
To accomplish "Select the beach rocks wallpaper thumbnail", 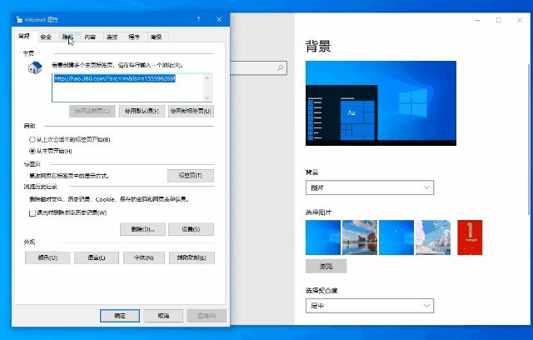I will pos(360,237).
